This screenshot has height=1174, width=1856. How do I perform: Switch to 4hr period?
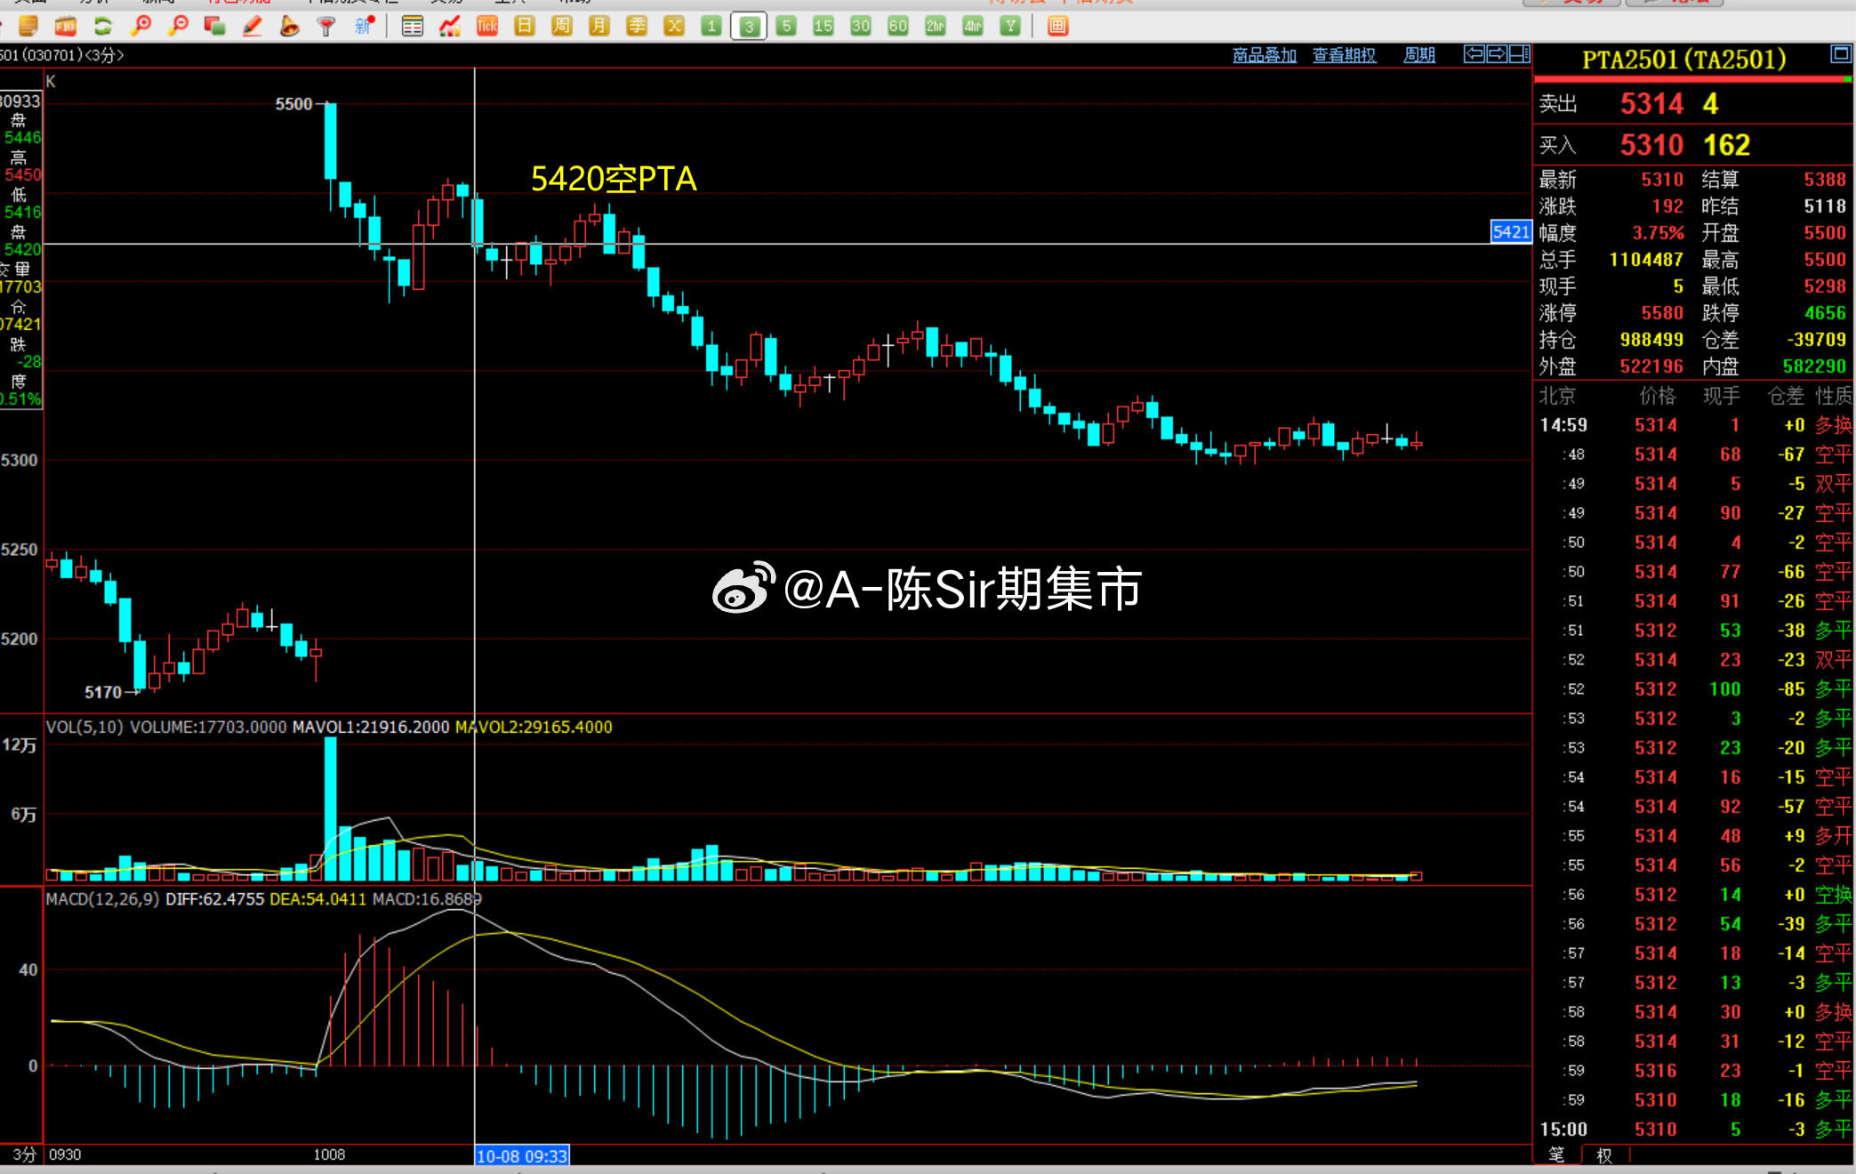[x=973, y=27]
